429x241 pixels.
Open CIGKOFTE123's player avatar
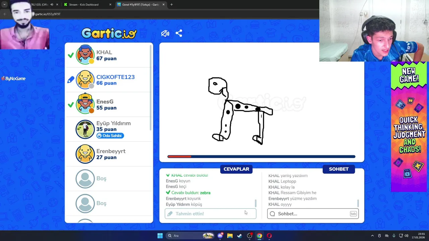85,80
